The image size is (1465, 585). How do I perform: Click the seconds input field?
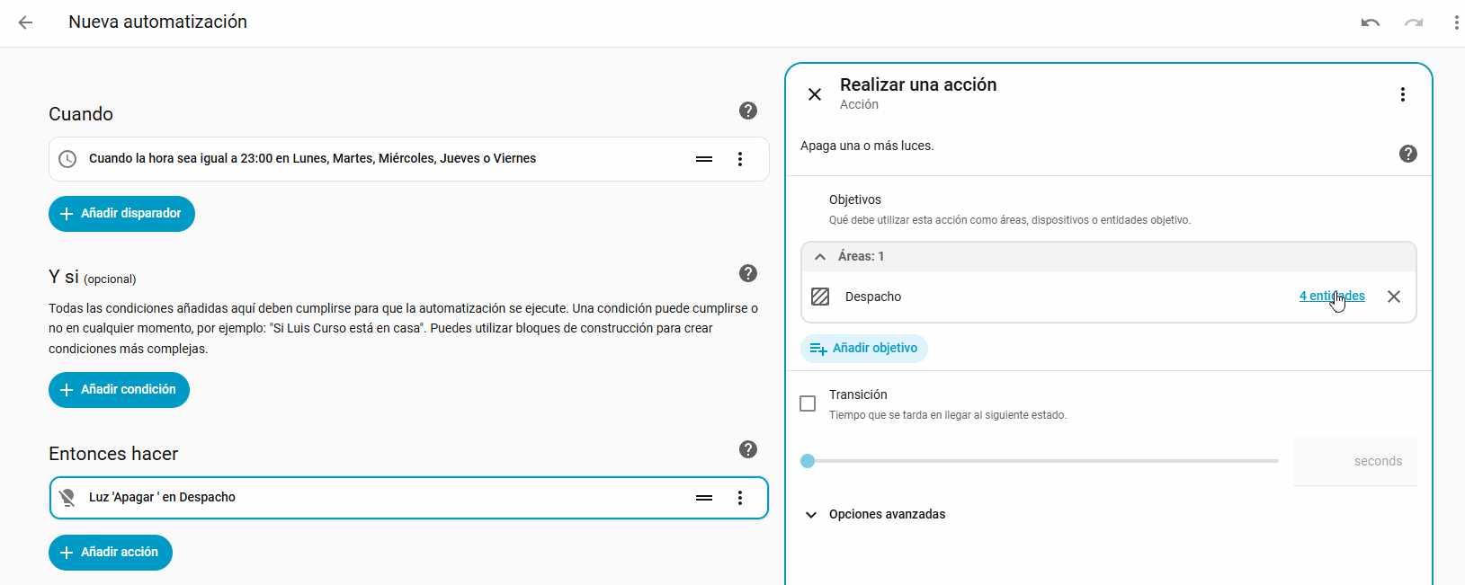[x=1353, y=462]
